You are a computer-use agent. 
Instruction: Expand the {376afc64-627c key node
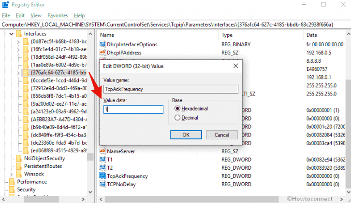pyautogui.click(x=18, y=73)
